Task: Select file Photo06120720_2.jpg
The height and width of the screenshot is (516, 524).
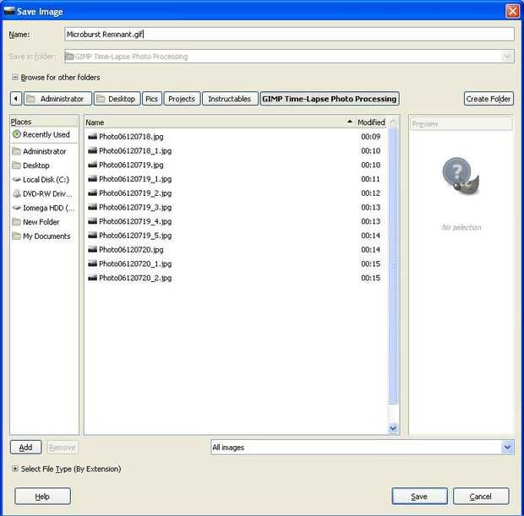Action: click(x=236, y=278)
